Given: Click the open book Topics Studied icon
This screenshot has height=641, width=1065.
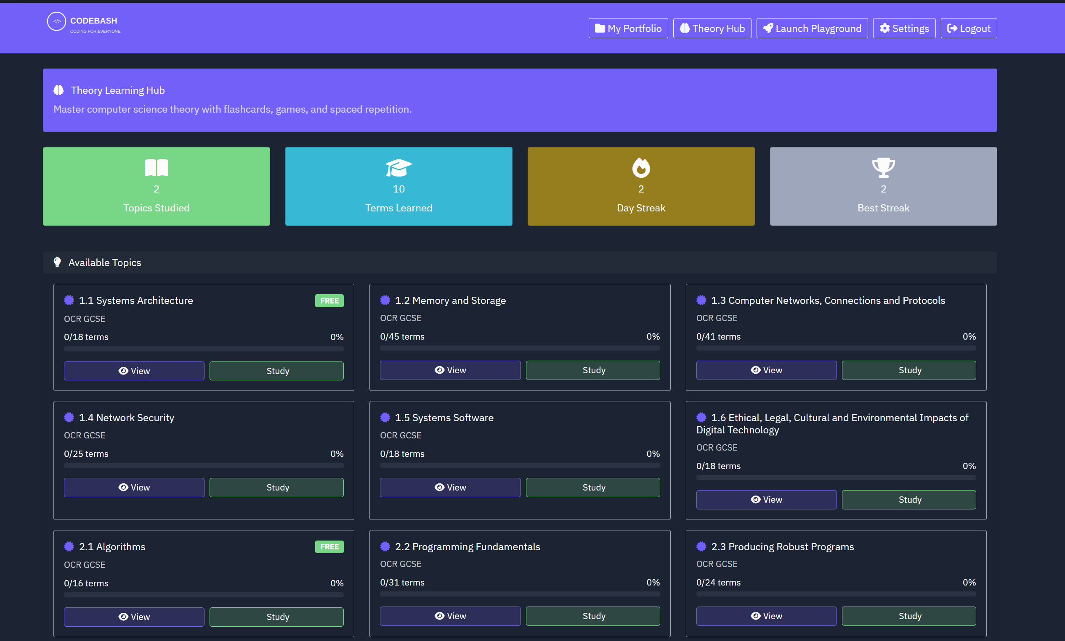Looking at the screenshot, I should [x=156, y=167].
